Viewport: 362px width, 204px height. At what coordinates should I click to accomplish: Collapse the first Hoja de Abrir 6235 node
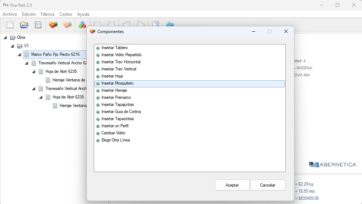(x=34, y=72)
